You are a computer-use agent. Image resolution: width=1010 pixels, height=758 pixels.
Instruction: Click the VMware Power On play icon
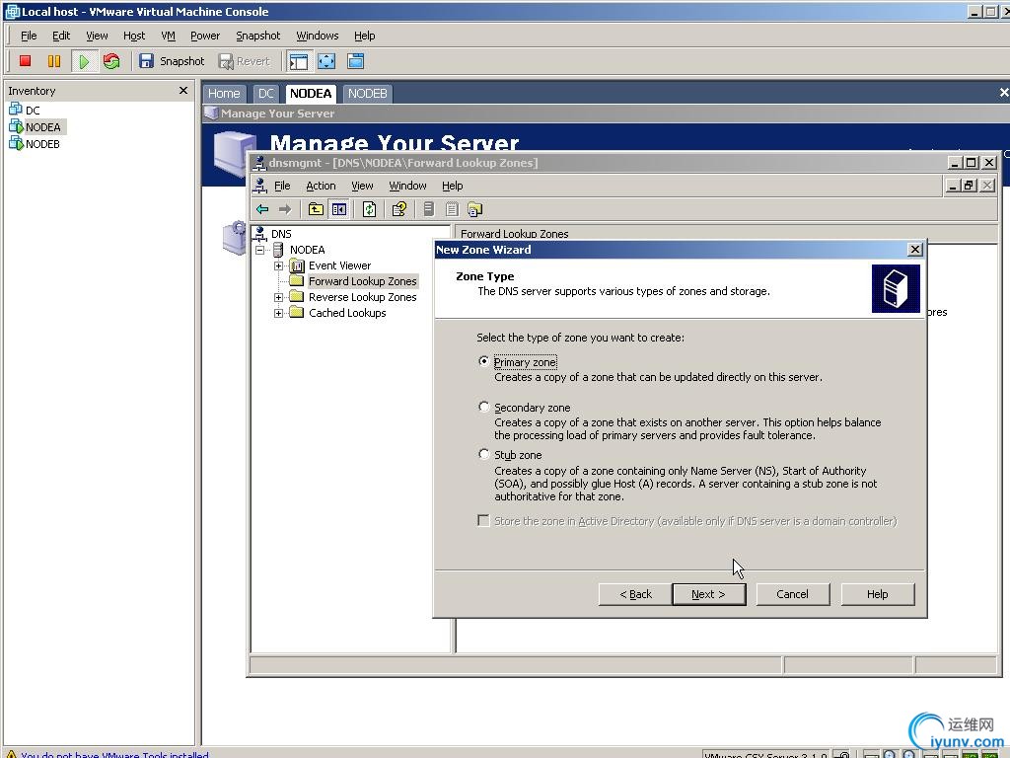pyautogui.click(x=84, y=61)
